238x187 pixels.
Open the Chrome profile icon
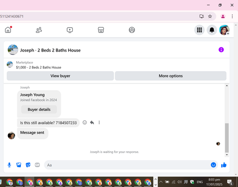[x=223, y=16]
